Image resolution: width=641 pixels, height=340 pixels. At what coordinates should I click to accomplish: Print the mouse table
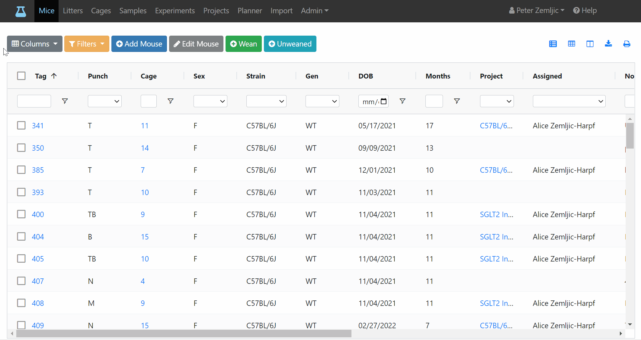point(627,44)
